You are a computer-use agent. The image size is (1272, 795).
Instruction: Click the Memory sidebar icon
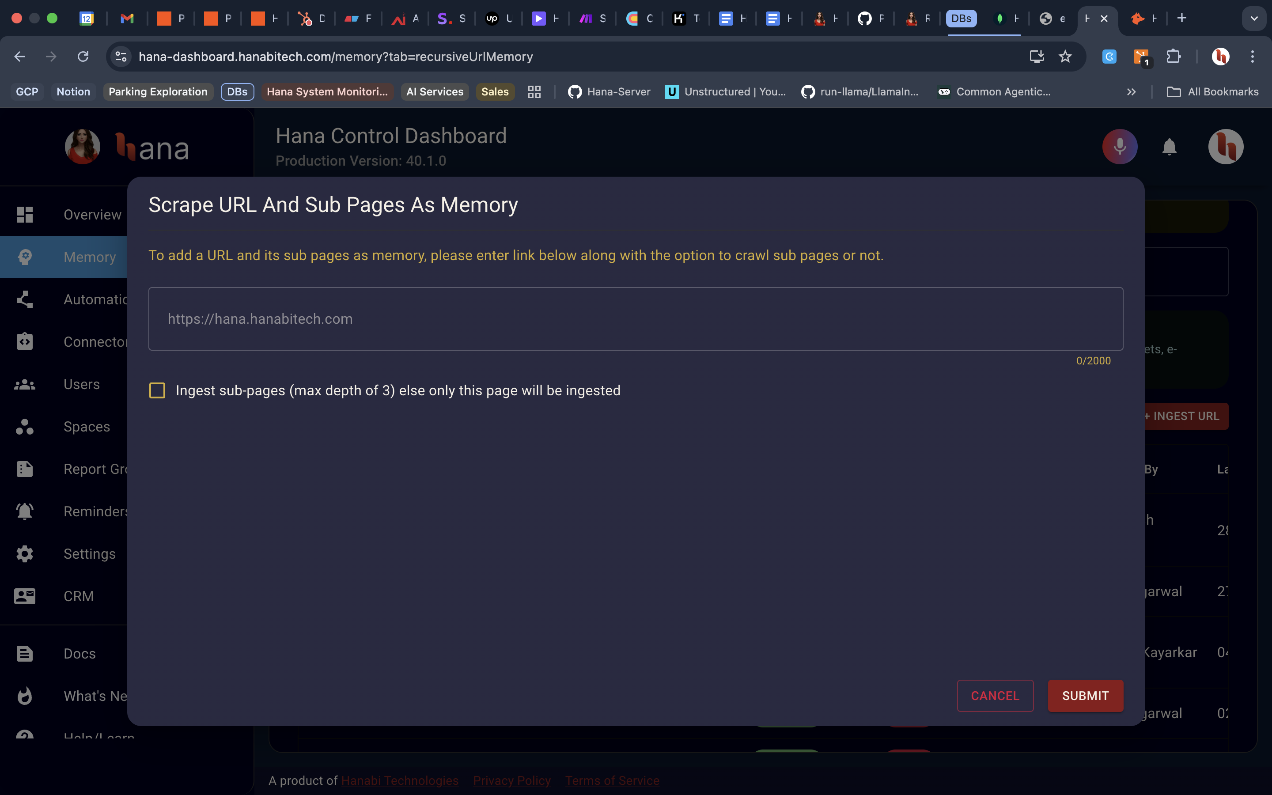click(25, 257)
